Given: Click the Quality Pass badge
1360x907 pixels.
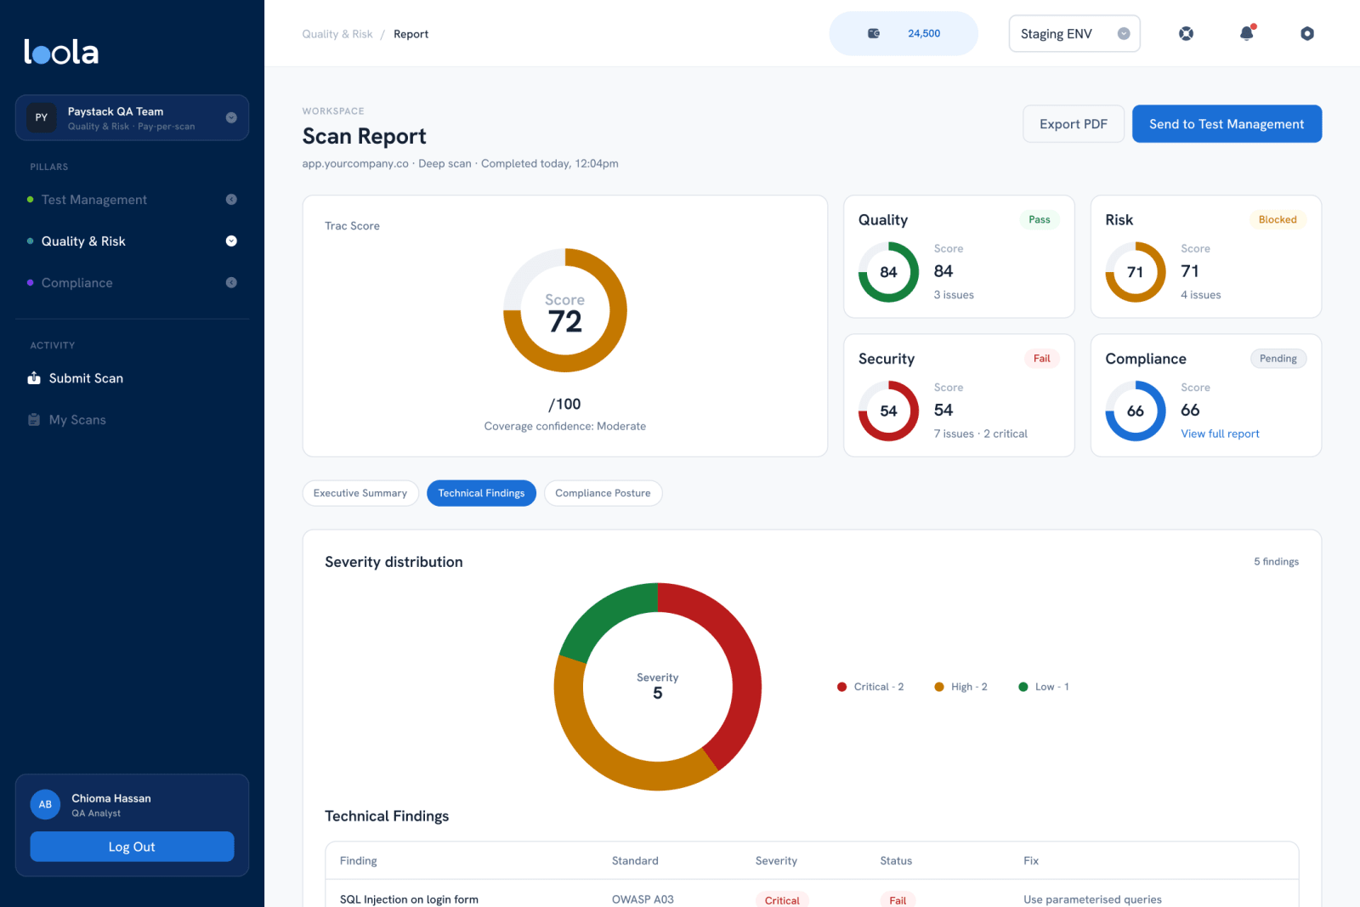Looking at the screenshot, I should click(x=1040, y=219).
